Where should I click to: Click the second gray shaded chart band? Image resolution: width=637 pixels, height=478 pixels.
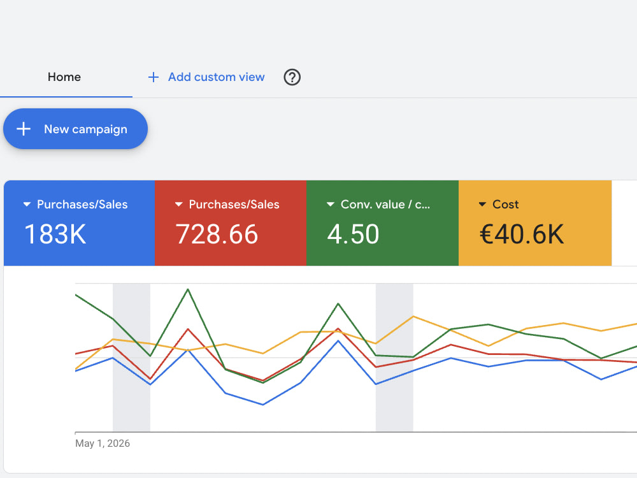[394, 358]
